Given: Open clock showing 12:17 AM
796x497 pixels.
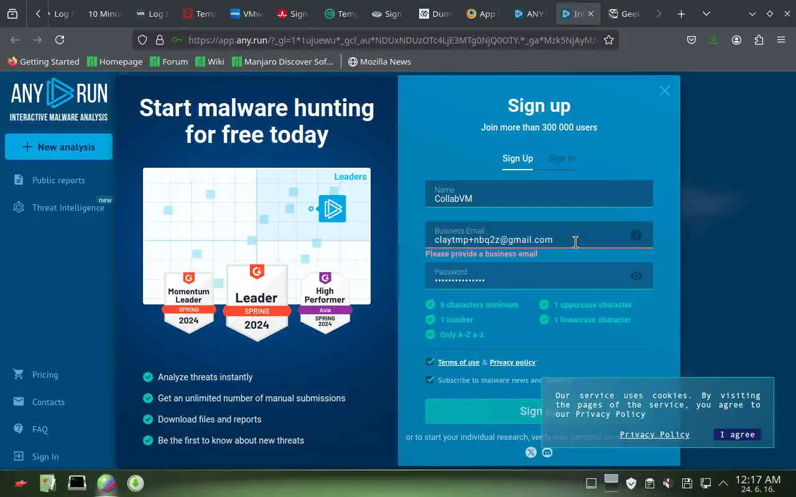Looking at the screenshot, I should (757, 483).
